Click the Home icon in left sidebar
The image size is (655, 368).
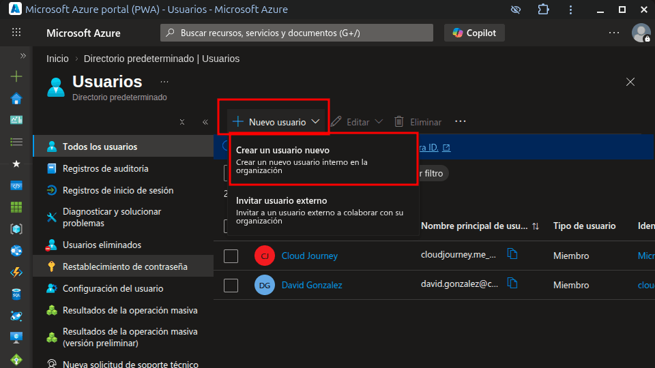[x=16, y=99]
